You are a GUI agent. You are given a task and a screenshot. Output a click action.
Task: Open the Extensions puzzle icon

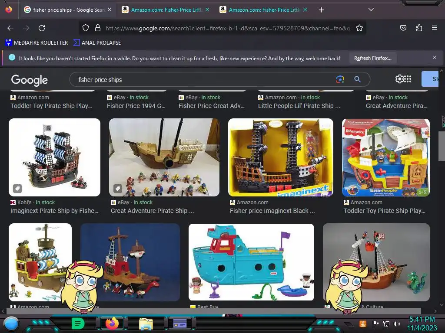point(419,28)
